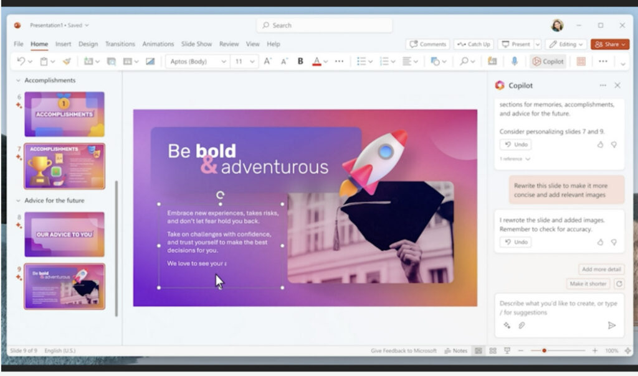Viewport: 638px width, 376px height.
Task: Click the Format Painter brush icon
Action: point(67,62)
